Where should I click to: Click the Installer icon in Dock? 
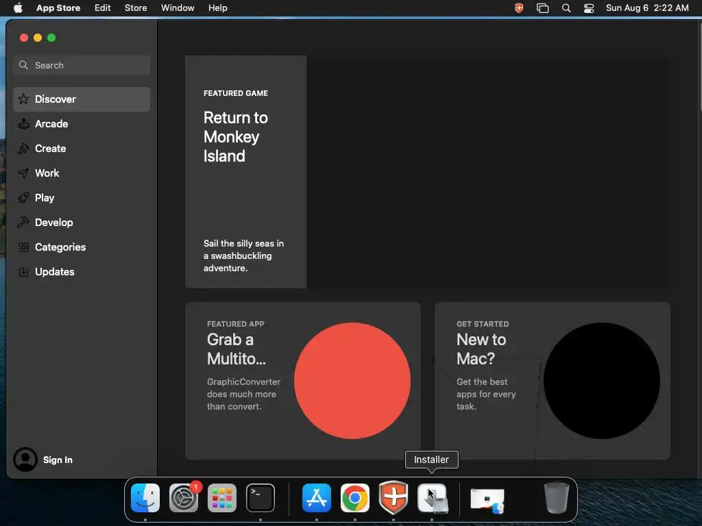pyautogui.click(x=432, y=498)
